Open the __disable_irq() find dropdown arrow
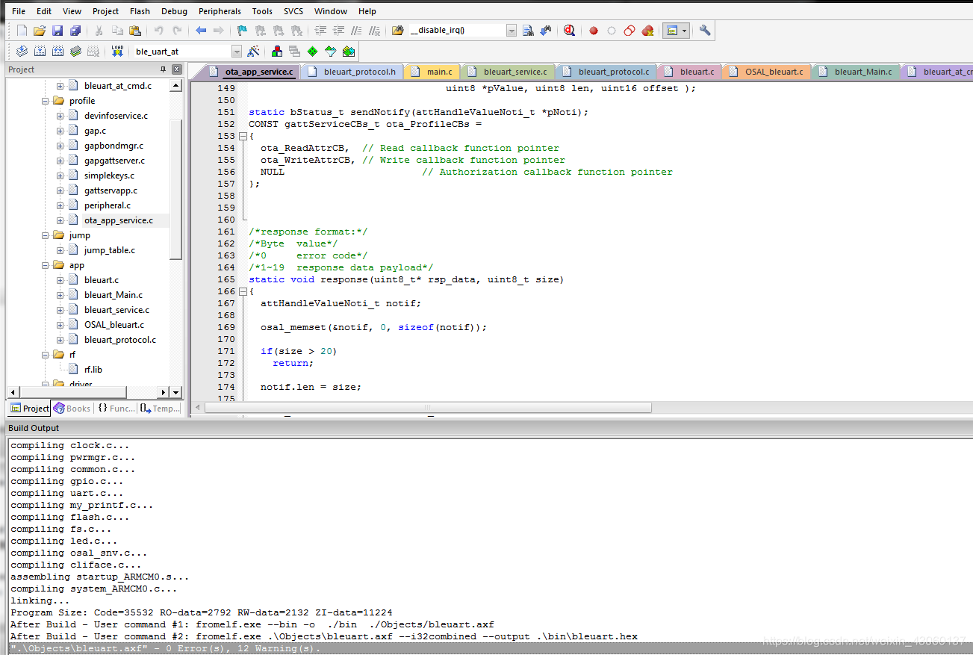This screenshot has height=655, width=973. pos(512,31)
